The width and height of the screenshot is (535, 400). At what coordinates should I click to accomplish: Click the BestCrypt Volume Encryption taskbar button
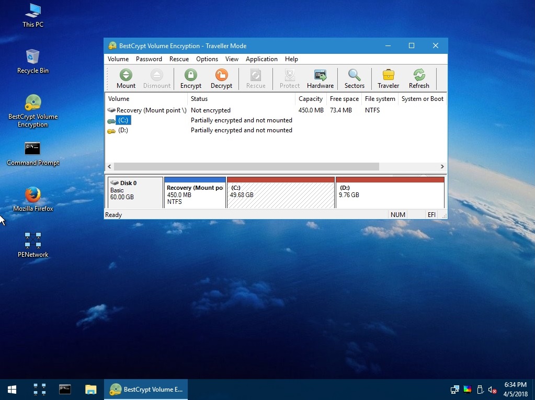tap(146, 390)
